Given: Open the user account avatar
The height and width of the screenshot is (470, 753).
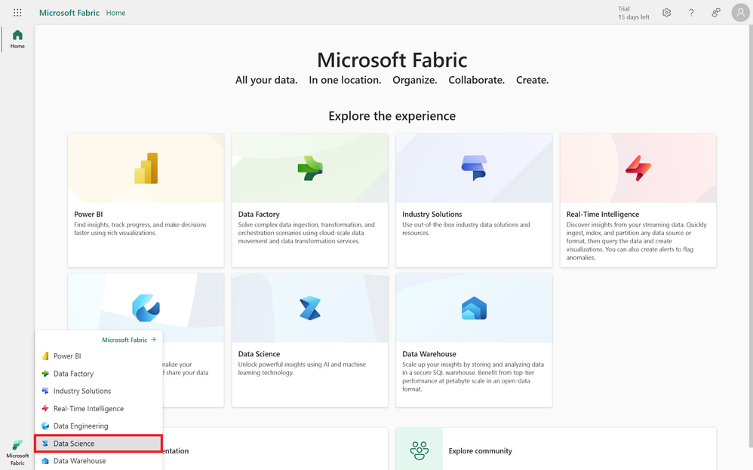Looking at the screenshot, I should pos(740,13).
